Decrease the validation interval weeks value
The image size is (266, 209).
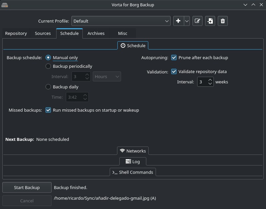click(x=210, y=84)
